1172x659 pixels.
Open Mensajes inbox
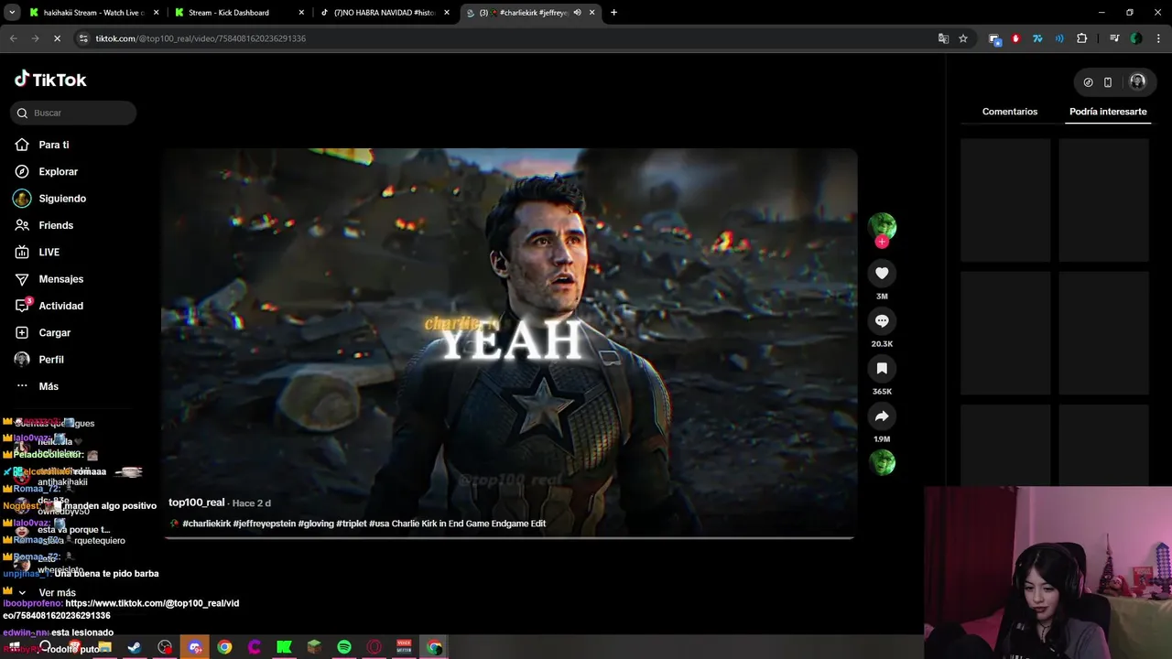coord(49,279)
